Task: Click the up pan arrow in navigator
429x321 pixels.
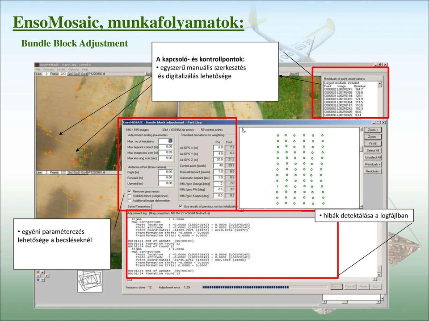Action: (x=42, y=272)
